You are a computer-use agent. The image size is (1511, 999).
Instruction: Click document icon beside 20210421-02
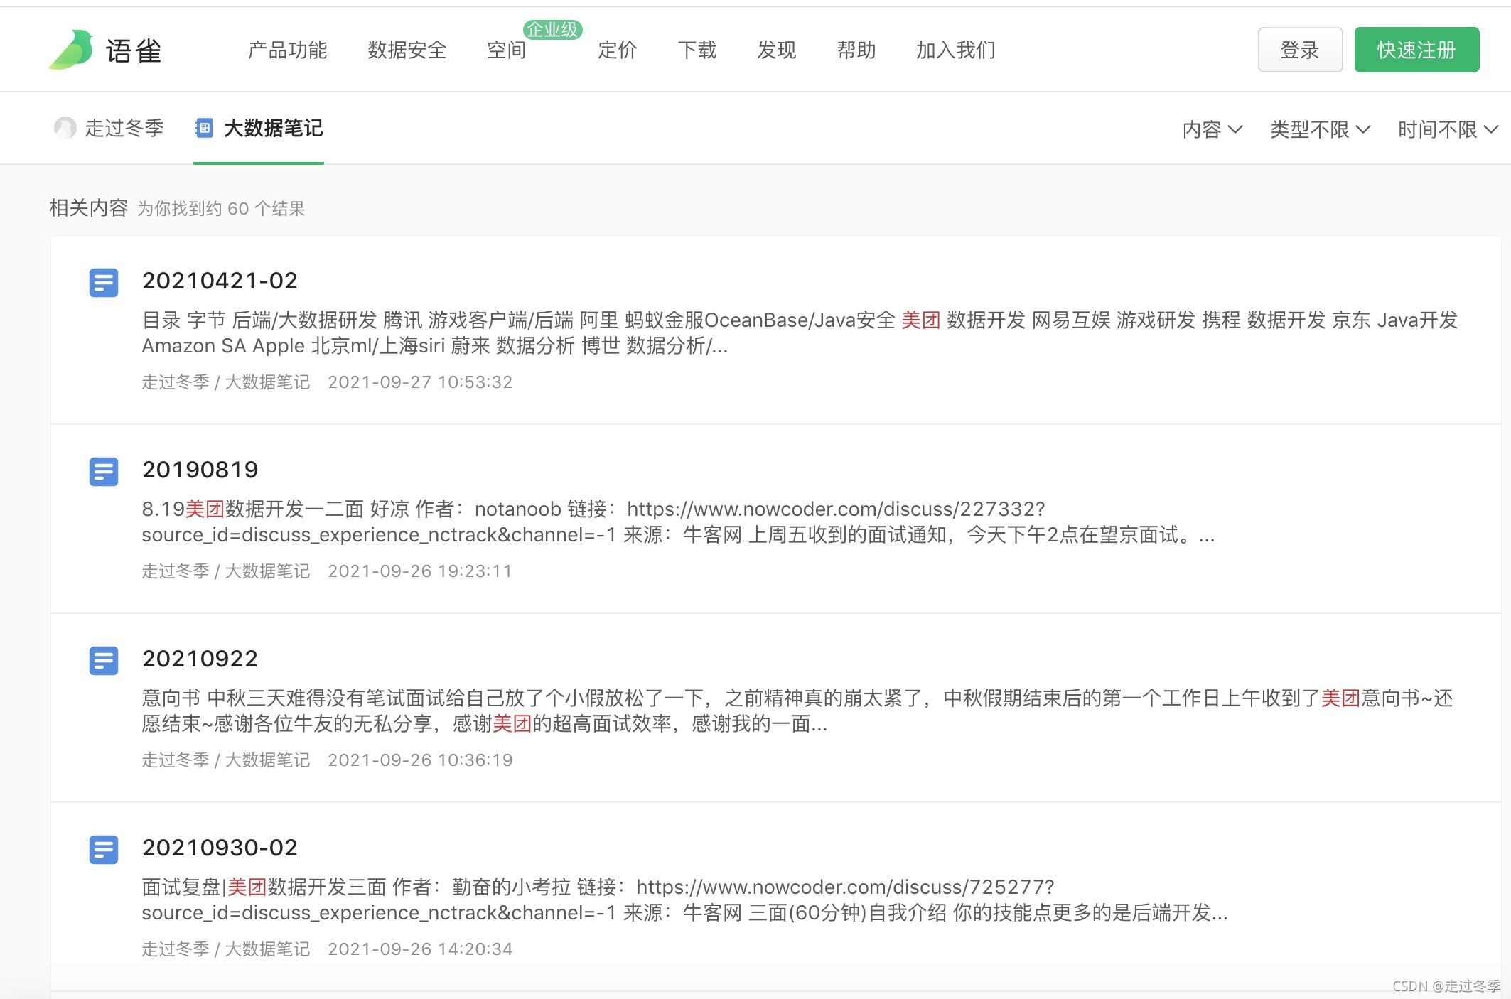[104, 282]
